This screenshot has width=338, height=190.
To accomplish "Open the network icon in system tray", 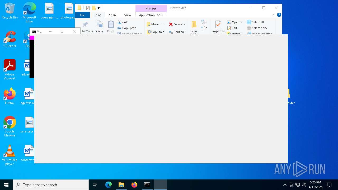I will 298,185.
